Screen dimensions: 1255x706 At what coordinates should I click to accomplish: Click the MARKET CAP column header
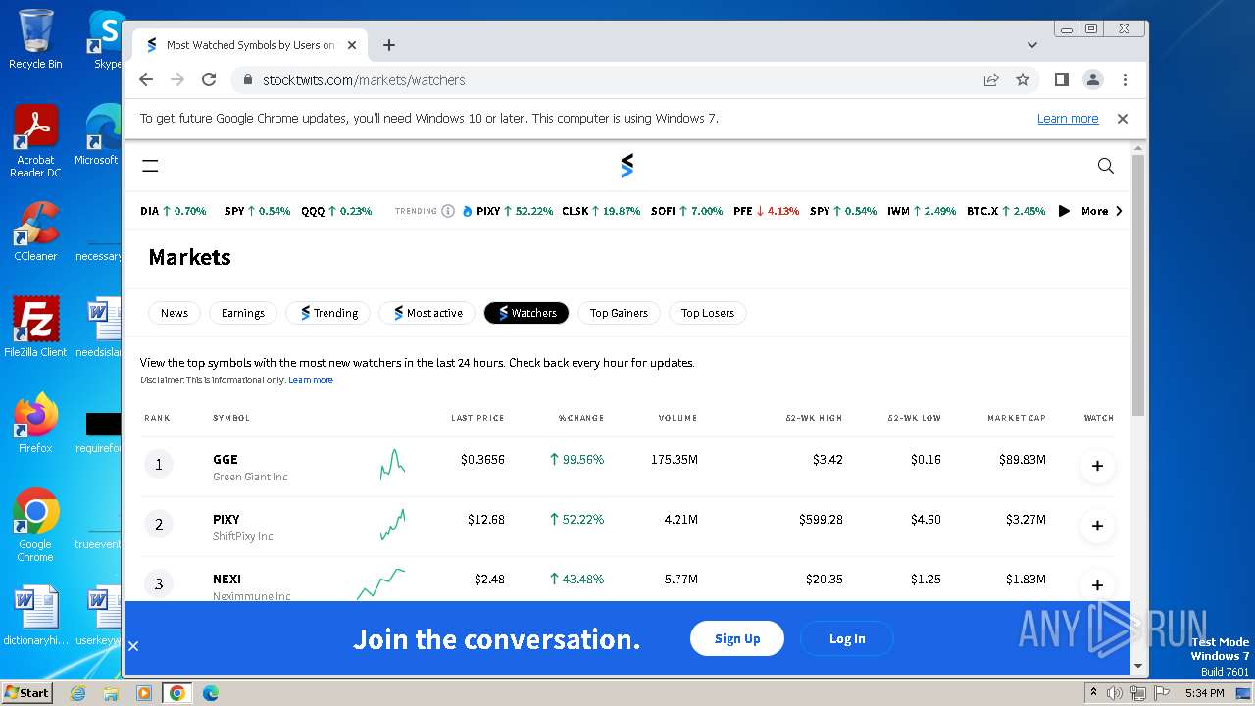pos(1017,418)
